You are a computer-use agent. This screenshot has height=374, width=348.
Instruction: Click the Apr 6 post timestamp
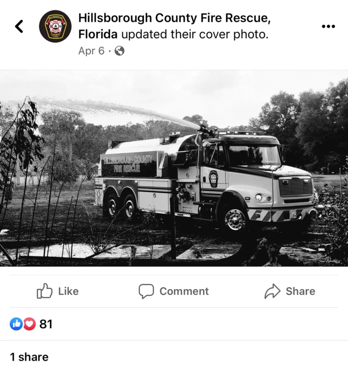[91, 51]
